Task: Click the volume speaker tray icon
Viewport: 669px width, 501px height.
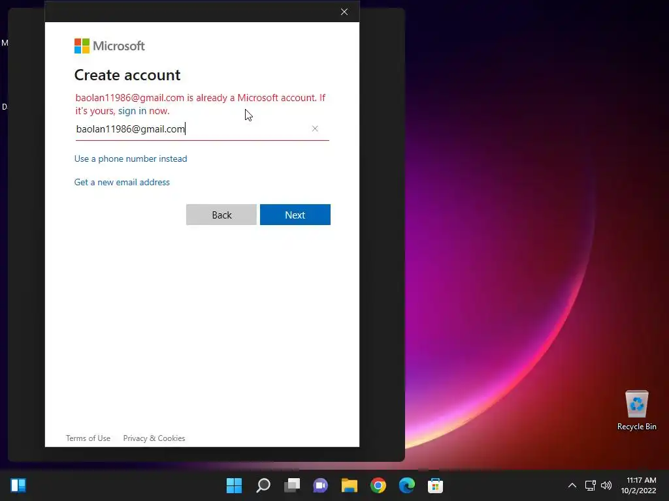Action: [x=606, y=485]
